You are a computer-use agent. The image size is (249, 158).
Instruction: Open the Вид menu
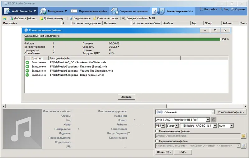[x=226, y=9]
